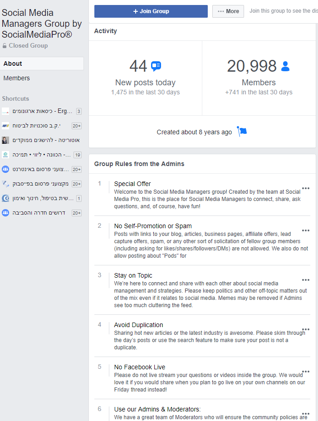Click the new posts chat icon
This screenshot has height=421, width=318.
coord(156,66)
